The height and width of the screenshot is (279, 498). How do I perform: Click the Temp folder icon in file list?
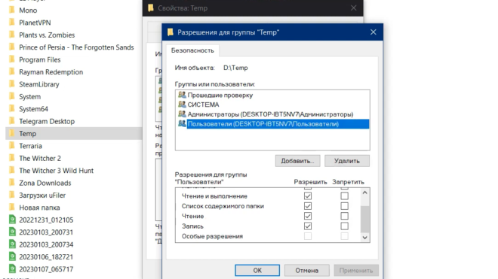(x=12, y=134)
